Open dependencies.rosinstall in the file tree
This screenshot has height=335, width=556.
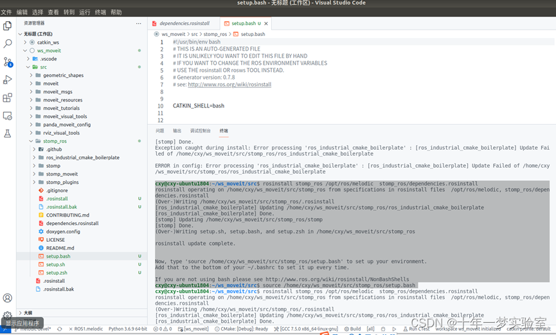[72, 223]
